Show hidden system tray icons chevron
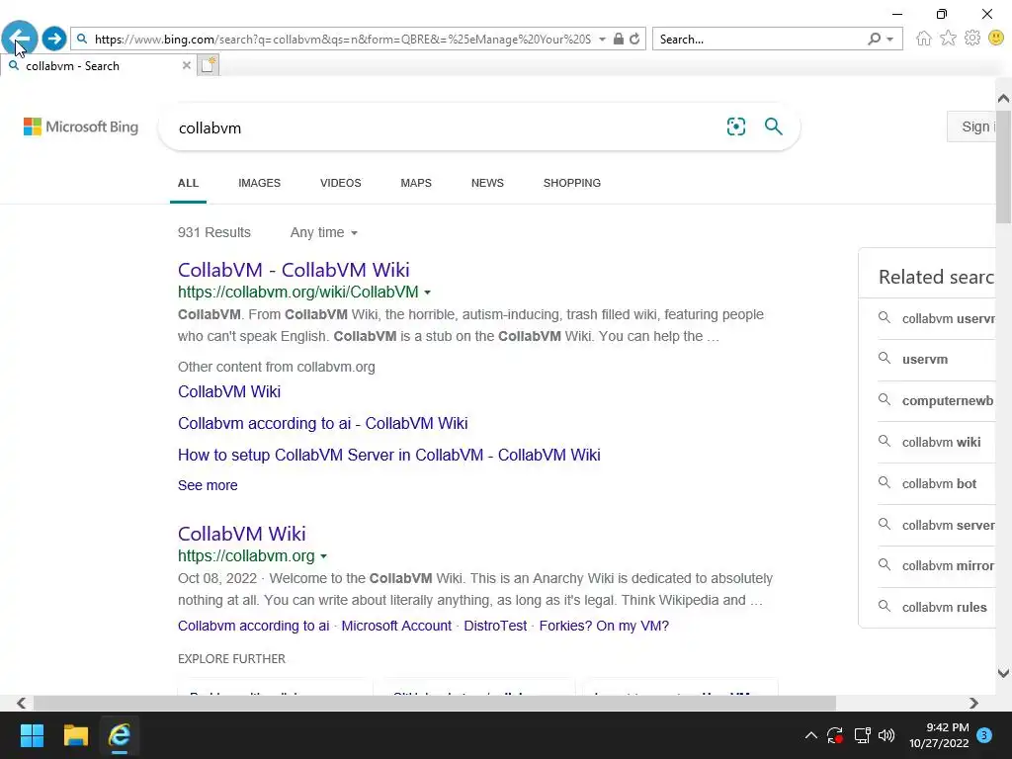Image resolution: width=1012 pixels, height=759 pixels. (811, 735)
